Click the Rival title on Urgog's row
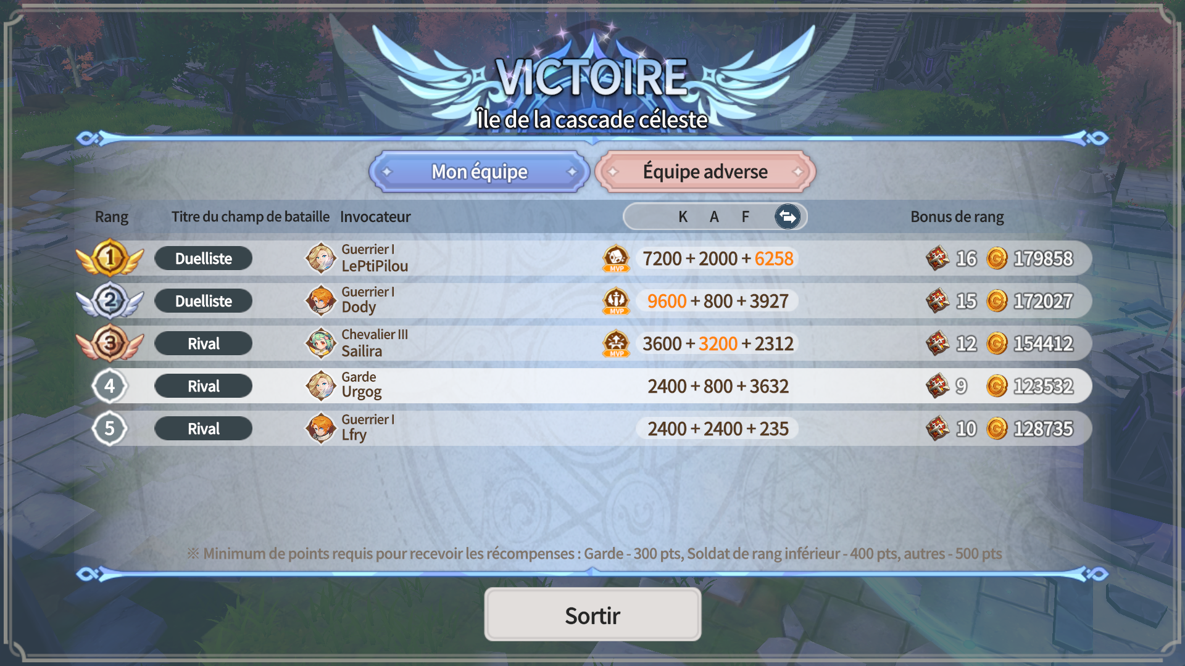Screen dimensions: 1185x666 (x=204, y=386)
